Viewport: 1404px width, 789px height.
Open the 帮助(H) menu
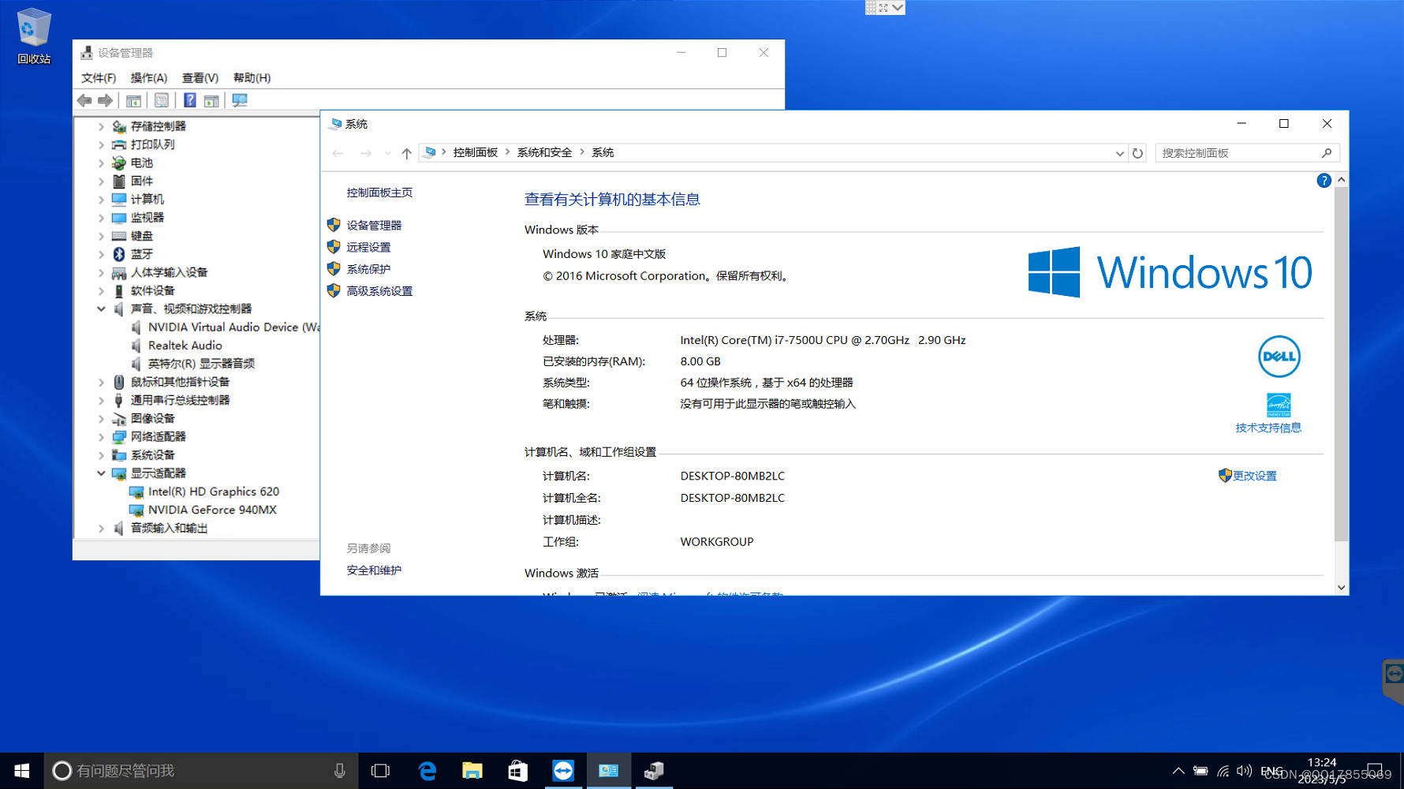point(252,78)
